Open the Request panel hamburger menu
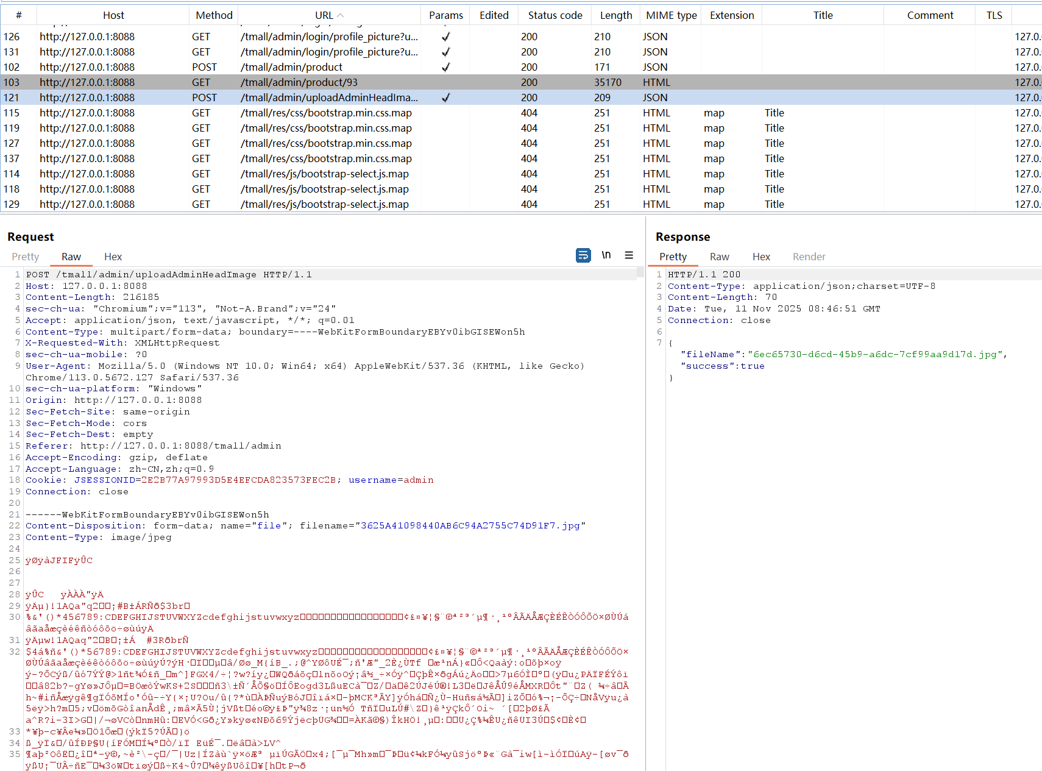This screenshot has width=1042, height=771. click(629, 255)
